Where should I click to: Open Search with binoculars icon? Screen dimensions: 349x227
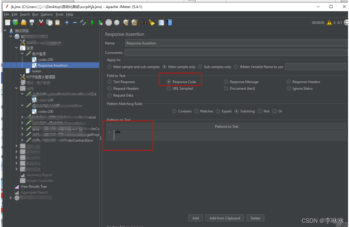point(144,22)
